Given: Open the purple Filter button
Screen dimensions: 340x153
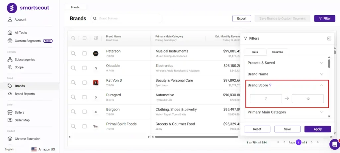Looking at the screenshot, I should pyautogui.click(x=325, y=19).
